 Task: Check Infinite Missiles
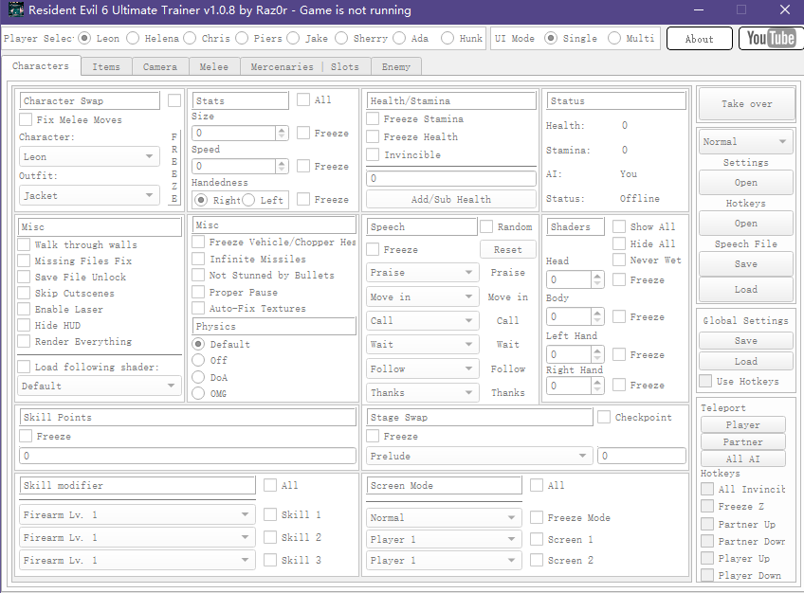pos(198,260)
